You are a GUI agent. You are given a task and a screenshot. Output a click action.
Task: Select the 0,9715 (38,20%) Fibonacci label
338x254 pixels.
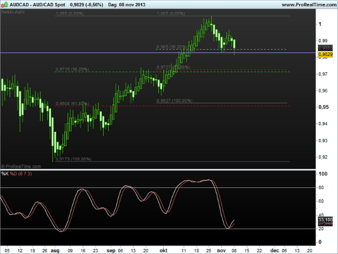point(72,69)
